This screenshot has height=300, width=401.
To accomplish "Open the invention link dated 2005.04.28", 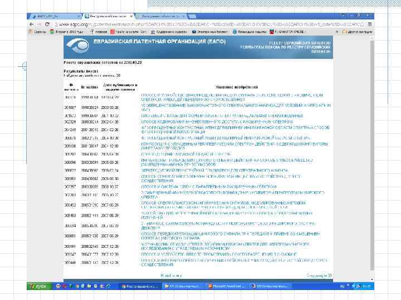I will tap(185, 154).
